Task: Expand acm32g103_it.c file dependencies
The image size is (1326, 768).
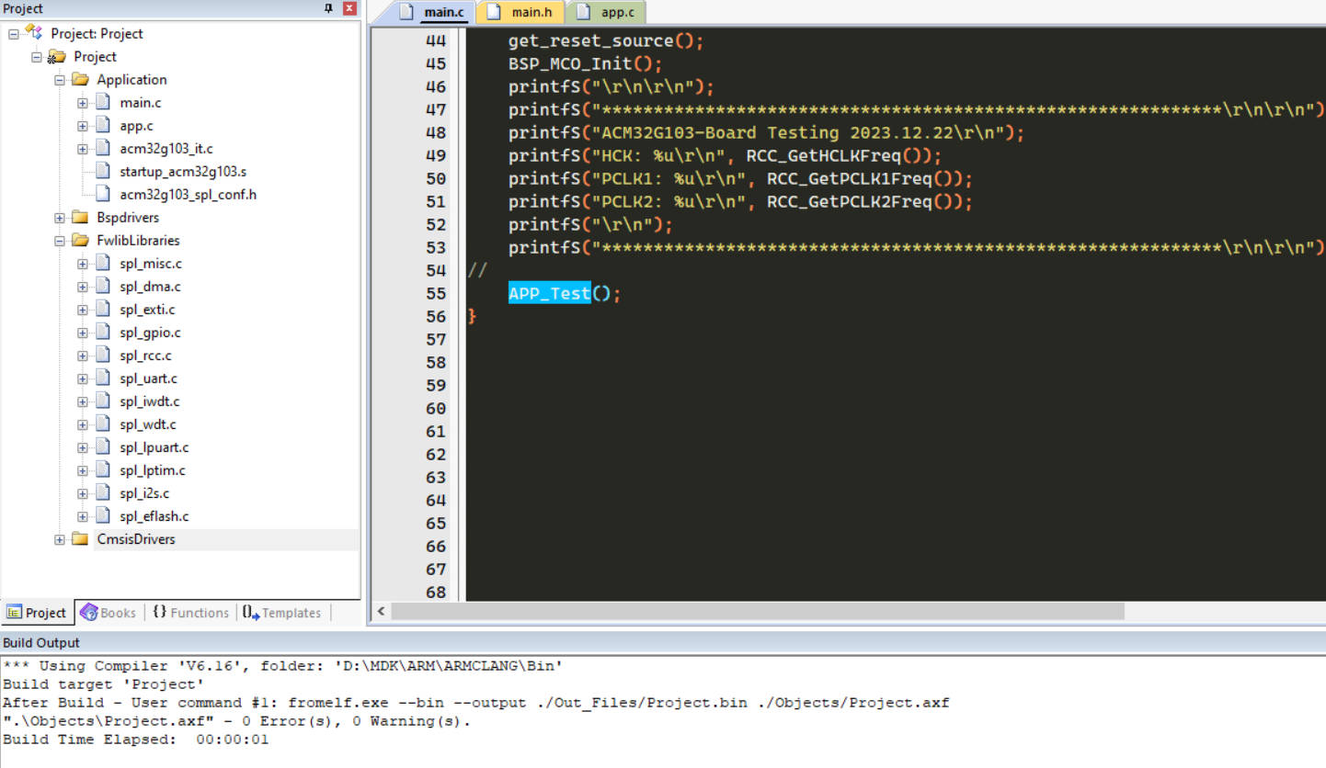Action: (x=83, y=149)
